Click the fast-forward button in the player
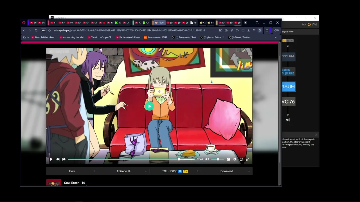The height and width of the screenshot is (202, 360). click(x=64, y=159)
